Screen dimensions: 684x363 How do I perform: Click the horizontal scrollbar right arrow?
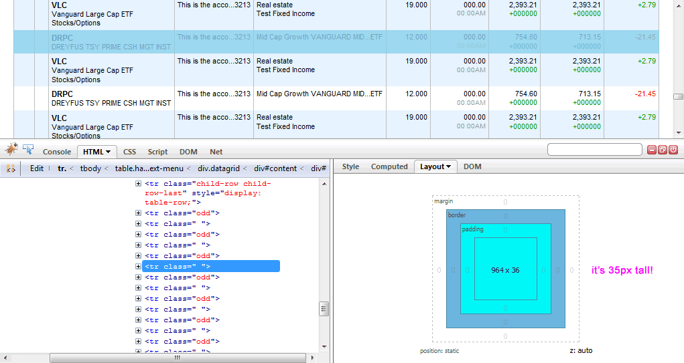pos(312,358)
